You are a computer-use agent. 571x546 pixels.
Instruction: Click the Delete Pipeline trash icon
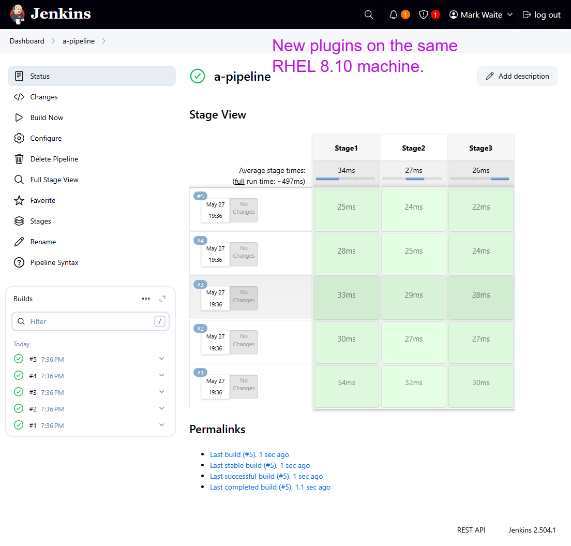tap(19, 159)
